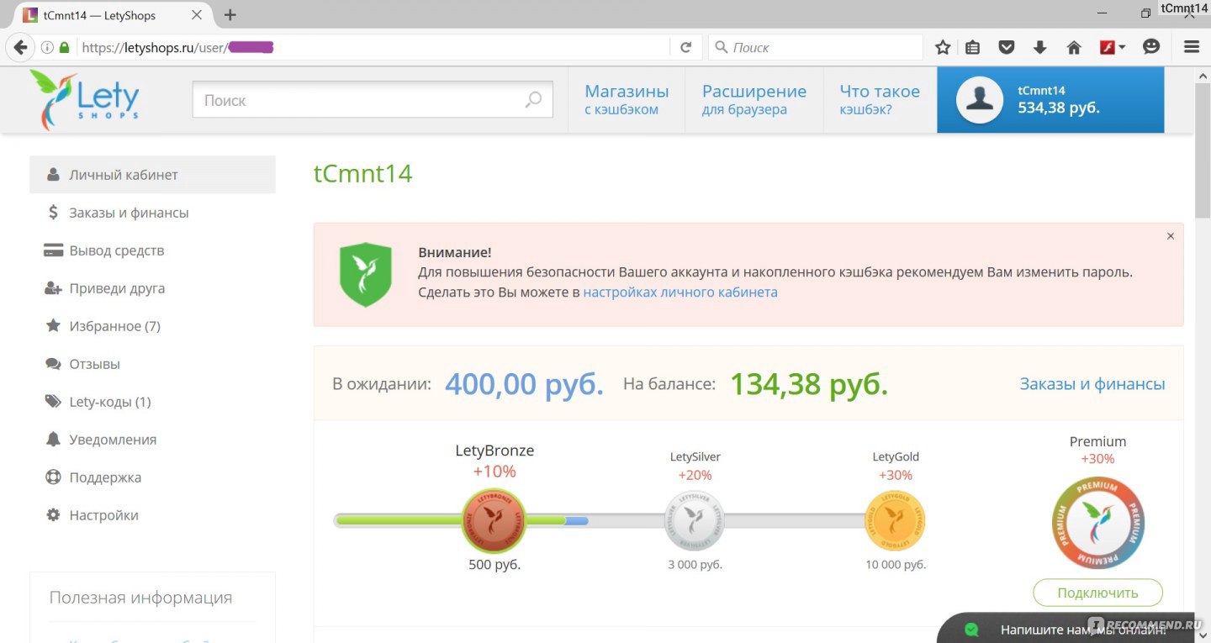Click the 400,00 руб. pending amount
Viewport: 1211px width, 643px height.
[x=525, y=384]
